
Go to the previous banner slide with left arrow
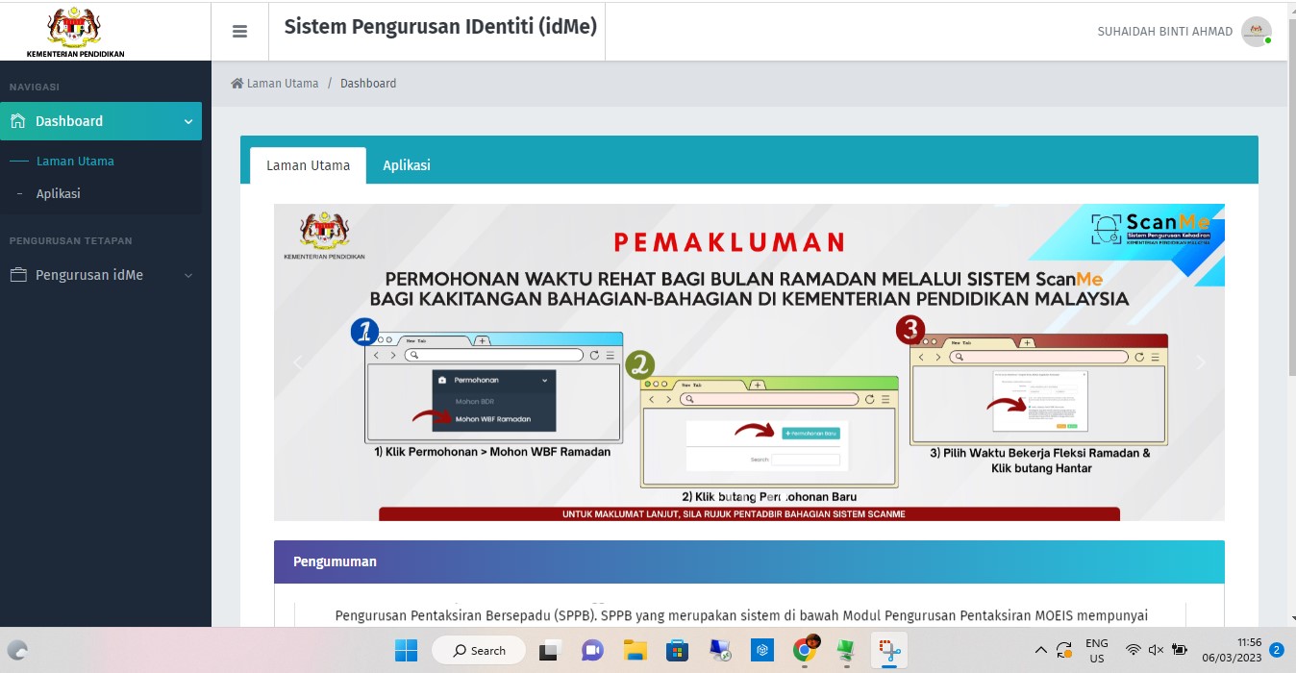coord(298,362)
